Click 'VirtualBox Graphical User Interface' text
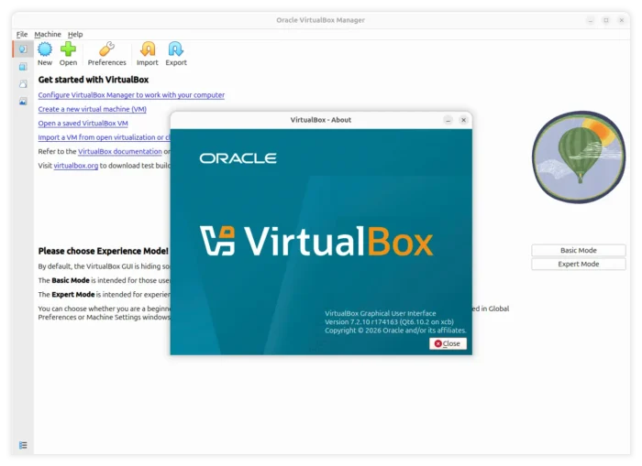This screenshot has height=466, width=642. [380, 313]
